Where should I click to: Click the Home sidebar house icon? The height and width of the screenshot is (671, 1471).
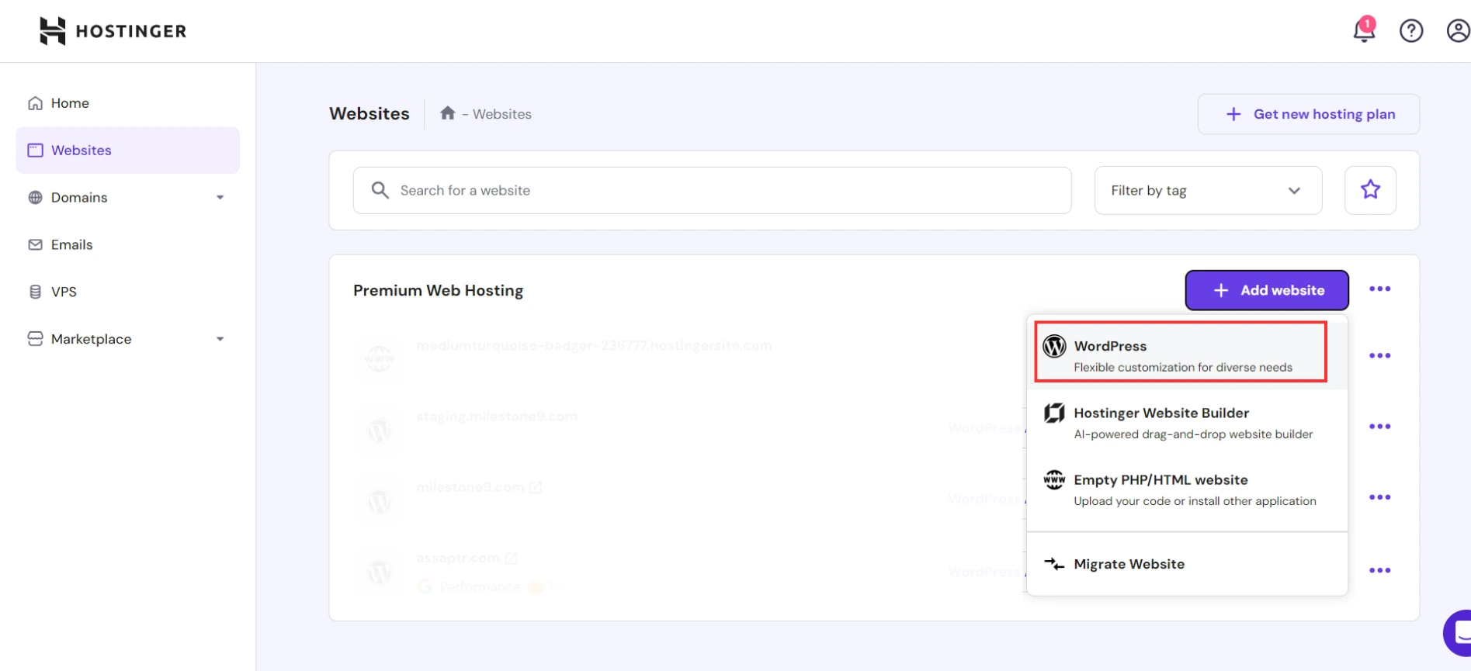click(35, 103)
